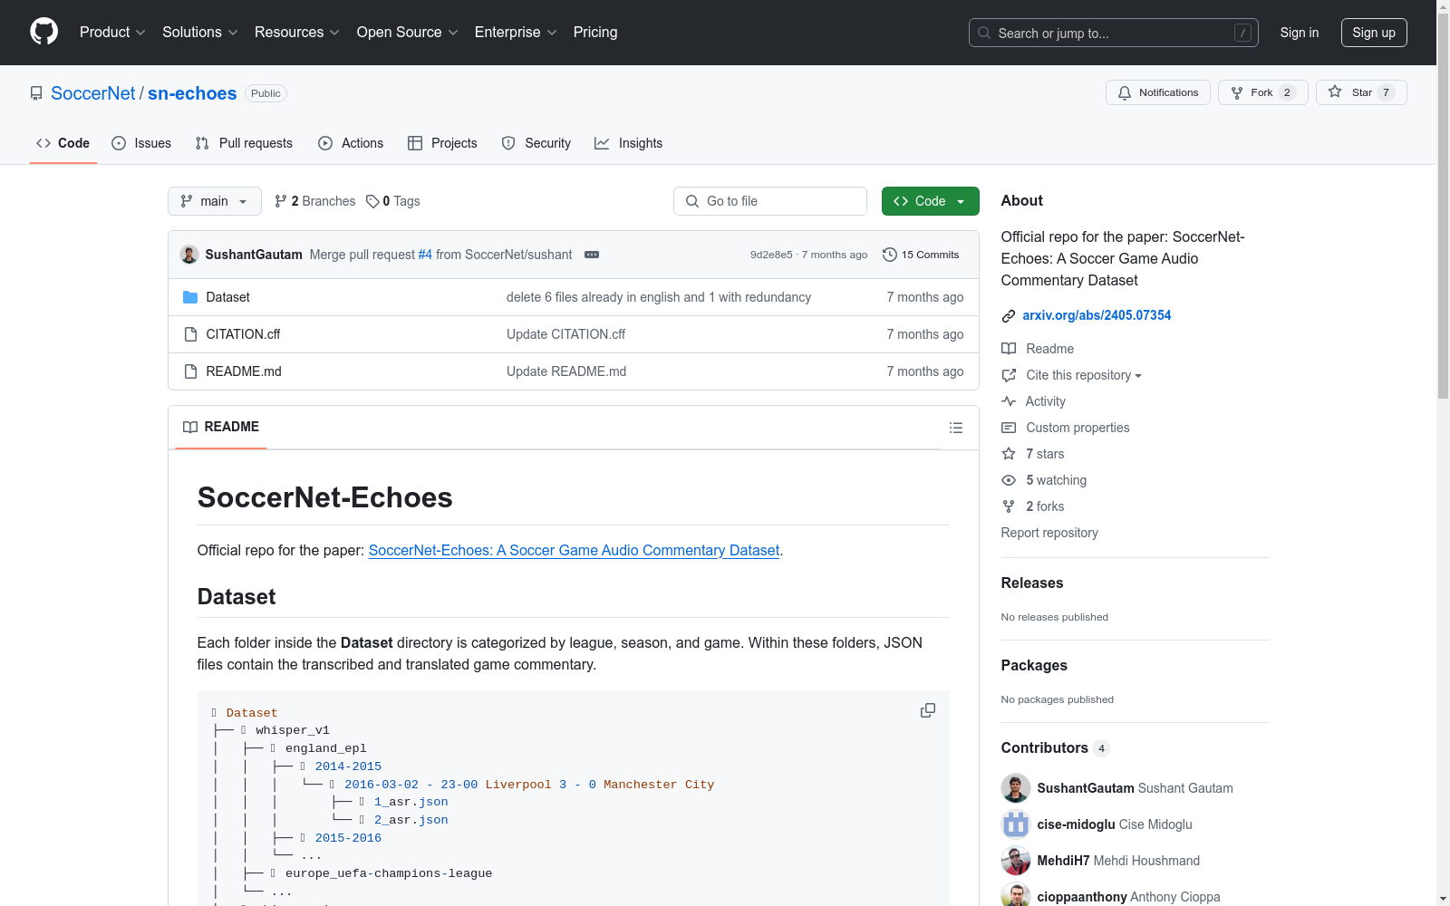Switch to the Code tab

point(63,143)
